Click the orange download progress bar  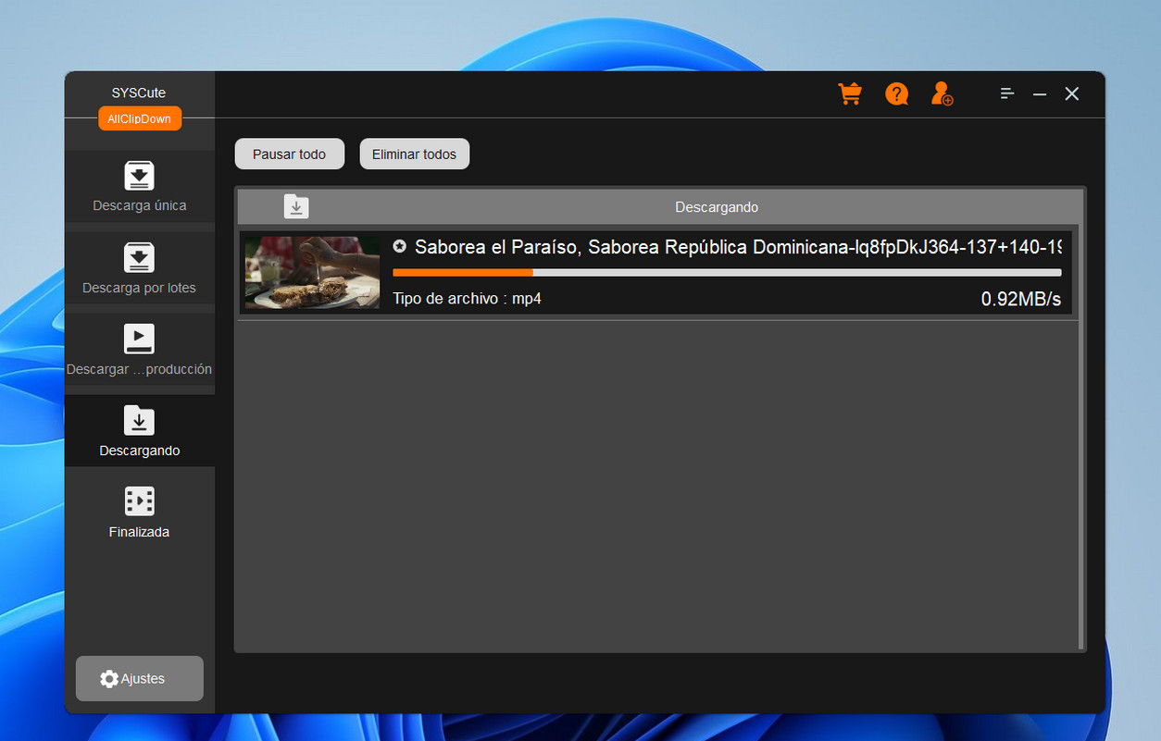point(727,272)
